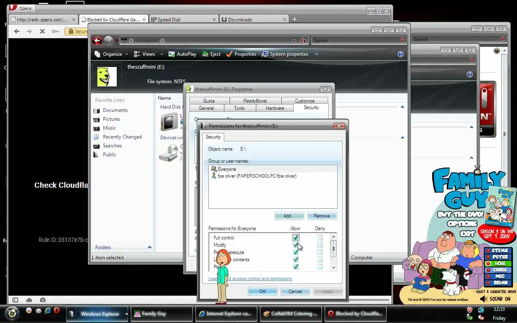The height and width of the screenshot is (323, 517).
Task: Switch to the Quota tab
Action: (x=209, y=101)
